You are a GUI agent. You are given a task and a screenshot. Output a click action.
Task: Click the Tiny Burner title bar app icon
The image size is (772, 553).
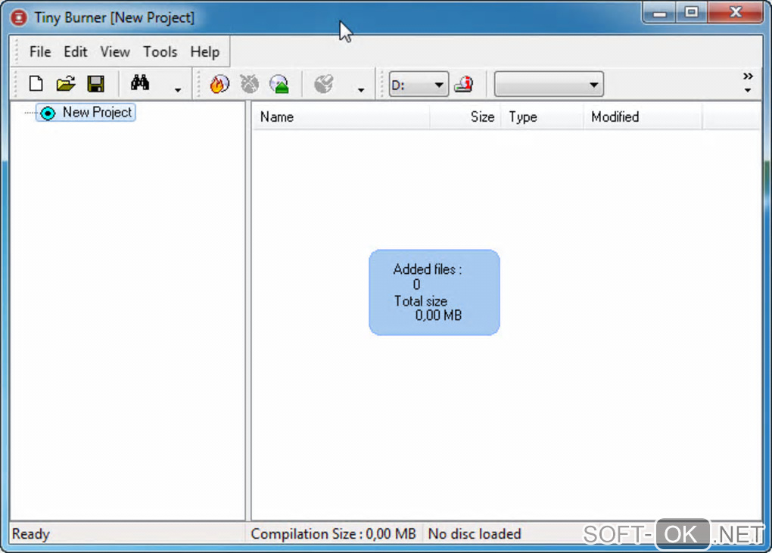coord(19,17)
